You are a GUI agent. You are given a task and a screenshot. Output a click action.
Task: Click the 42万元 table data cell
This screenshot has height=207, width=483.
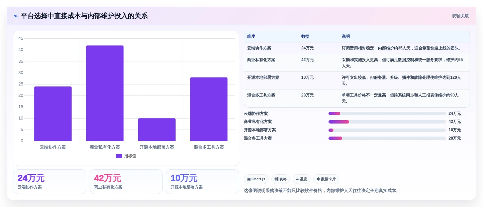307,60
